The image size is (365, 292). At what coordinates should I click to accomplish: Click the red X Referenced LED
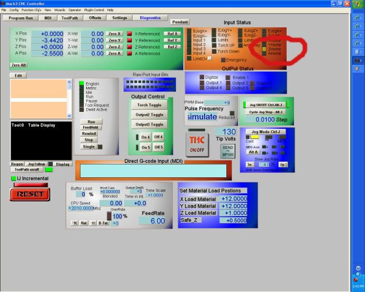click(x=129, y=34)
